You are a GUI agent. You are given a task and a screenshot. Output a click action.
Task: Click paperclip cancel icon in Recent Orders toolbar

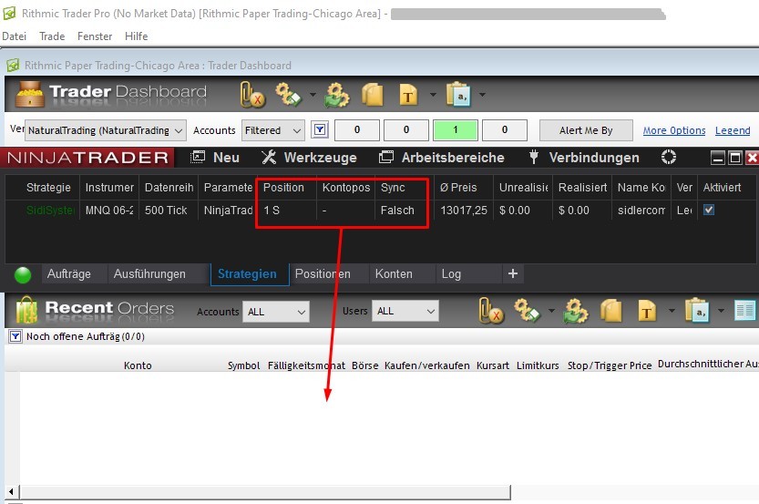(x=491, y=311)
